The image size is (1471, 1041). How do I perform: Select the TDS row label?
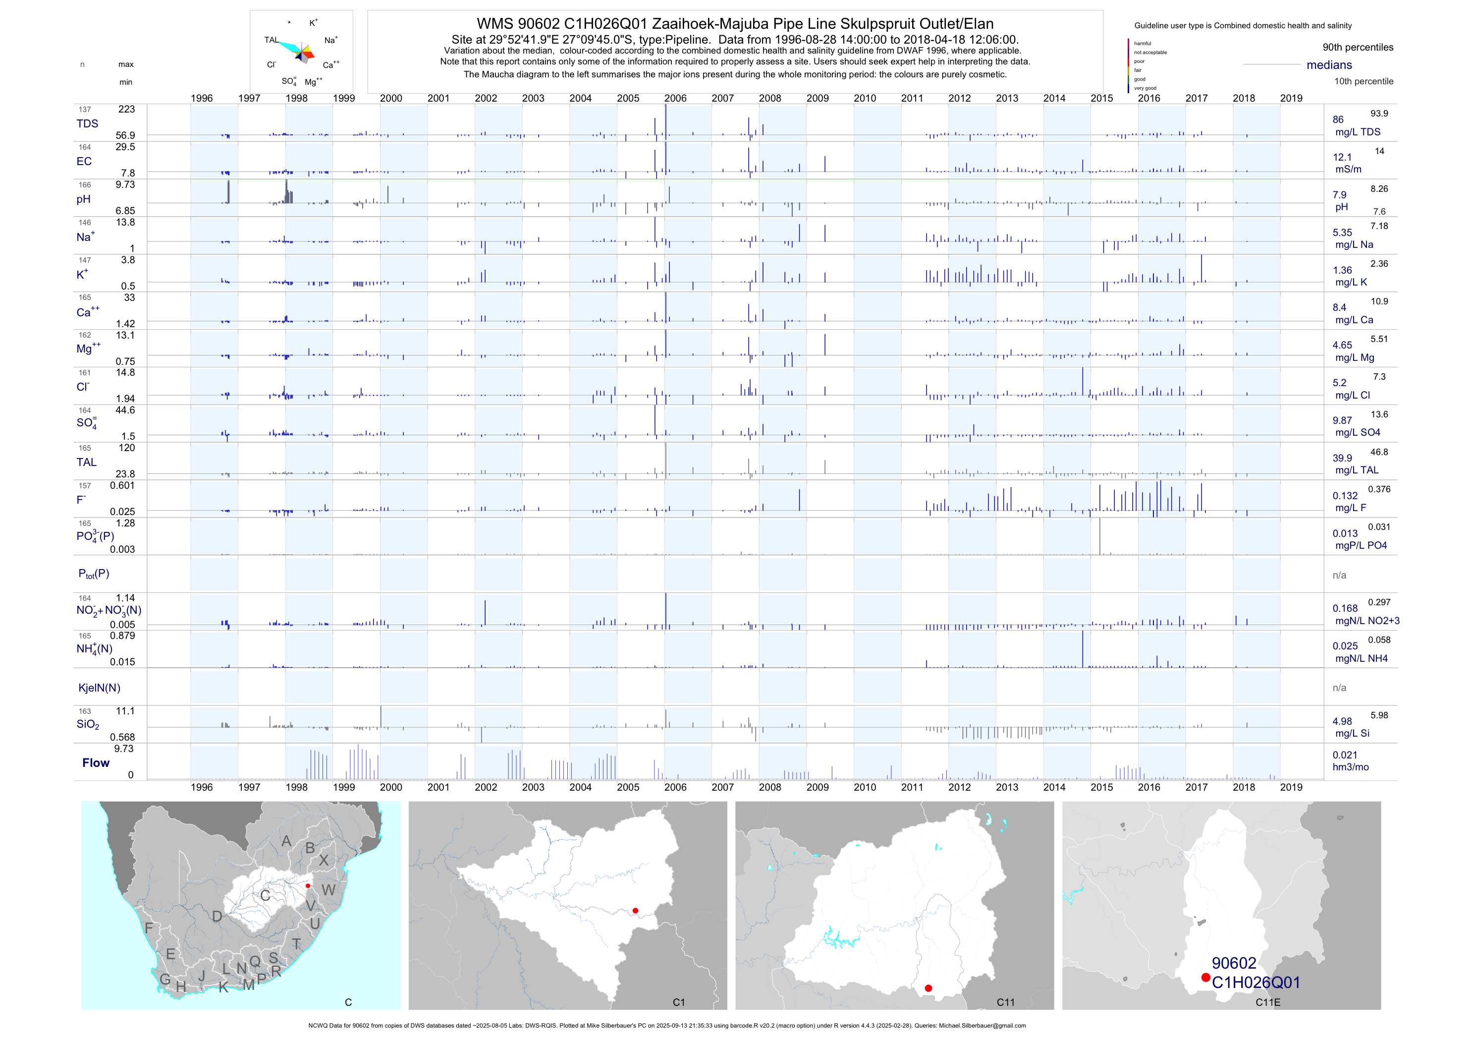click(87, 124)
